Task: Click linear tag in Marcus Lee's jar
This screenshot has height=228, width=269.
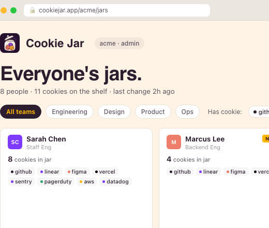Action: (208, 172)
